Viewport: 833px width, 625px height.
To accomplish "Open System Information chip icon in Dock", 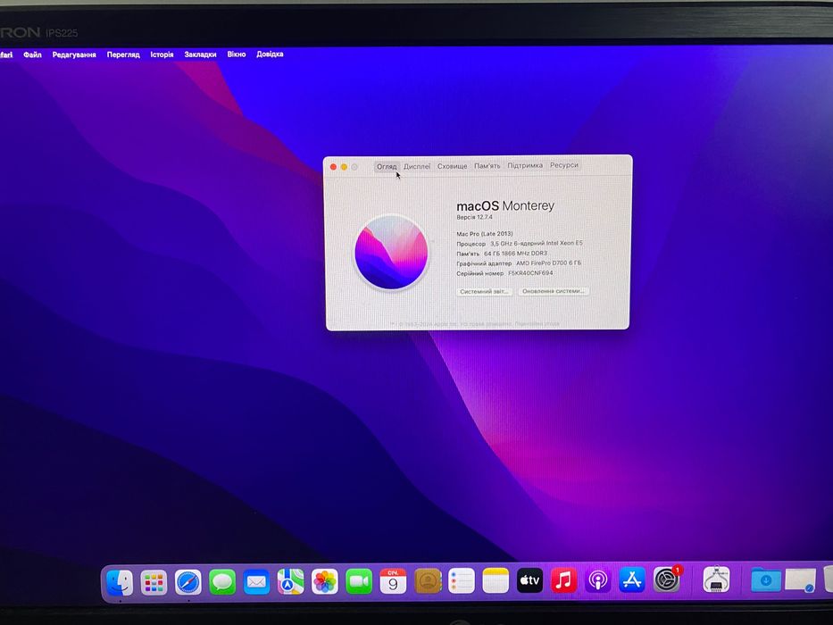I will (x=715, y=579).
